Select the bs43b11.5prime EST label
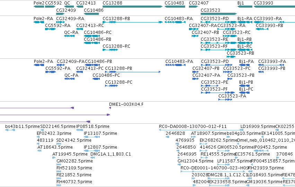 [23, 127]
